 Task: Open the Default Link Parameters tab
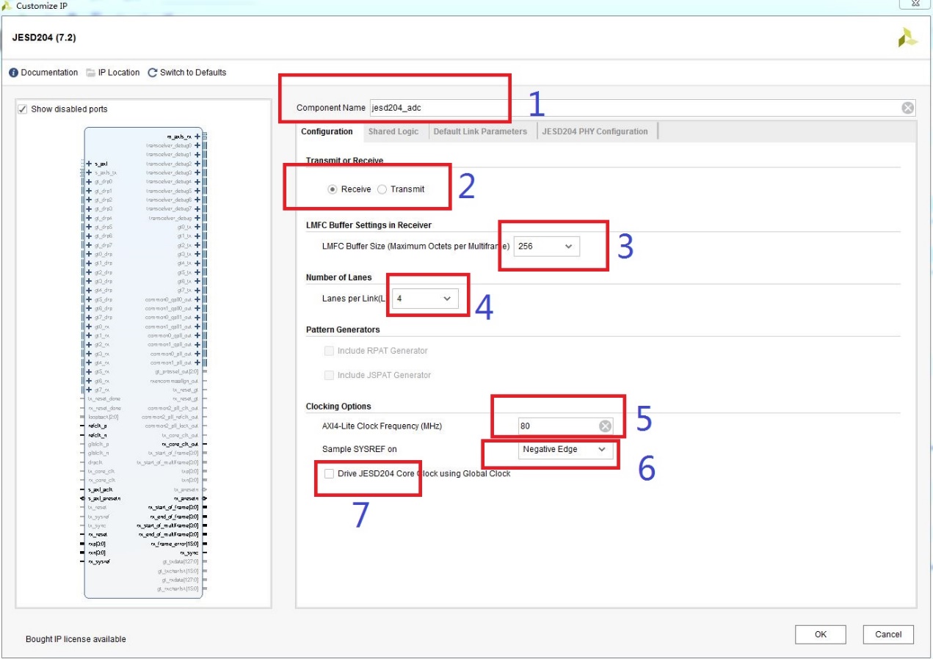tap(480, 131)
